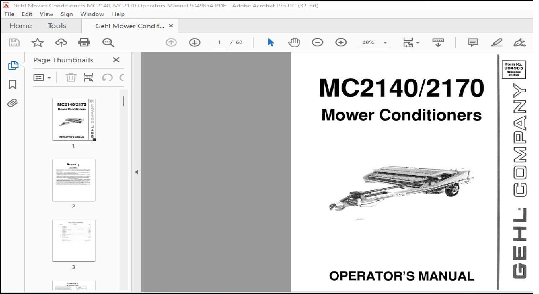Click the Form No. 904985 box
539x294 pixels.
(x=513, y=69)
